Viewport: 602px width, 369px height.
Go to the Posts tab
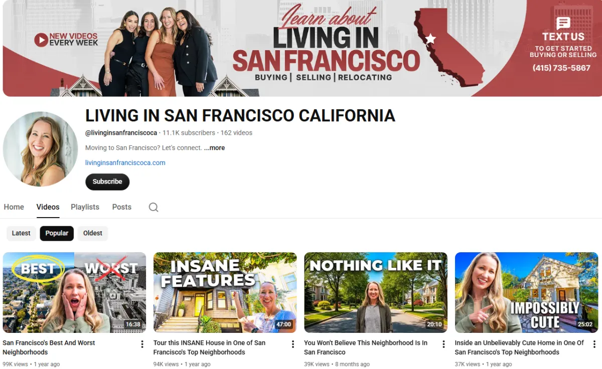(x=122, y=207)
